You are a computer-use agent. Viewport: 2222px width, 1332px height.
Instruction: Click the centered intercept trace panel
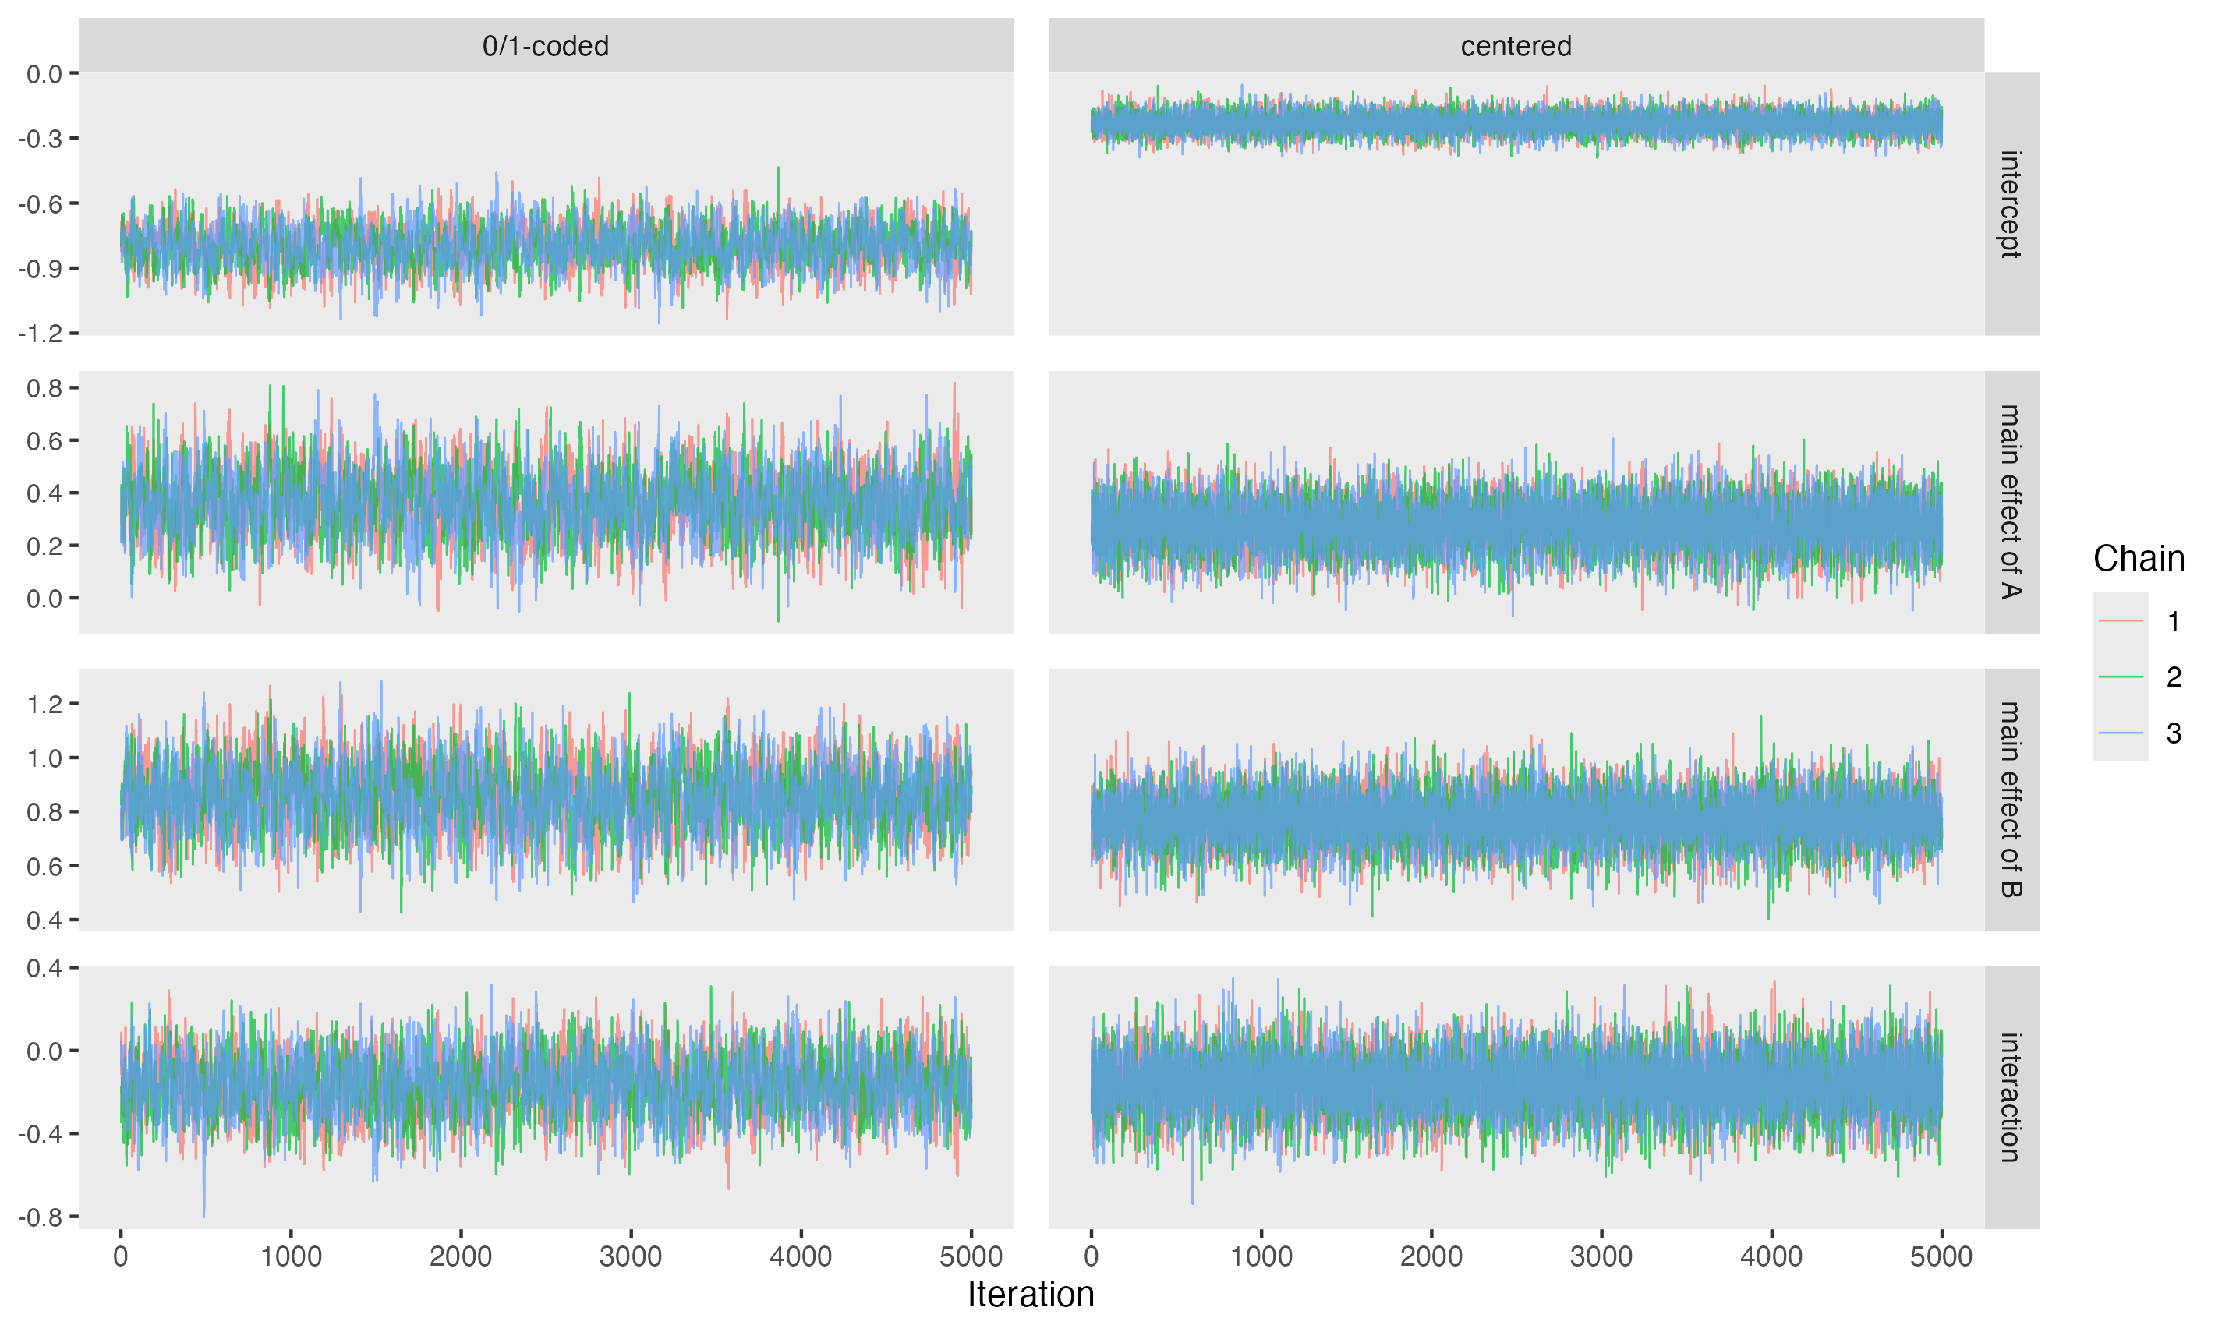[x=1516, y=203]
